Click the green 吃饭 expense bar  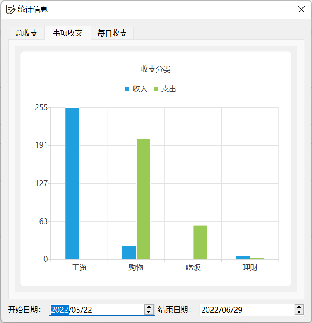200,242
